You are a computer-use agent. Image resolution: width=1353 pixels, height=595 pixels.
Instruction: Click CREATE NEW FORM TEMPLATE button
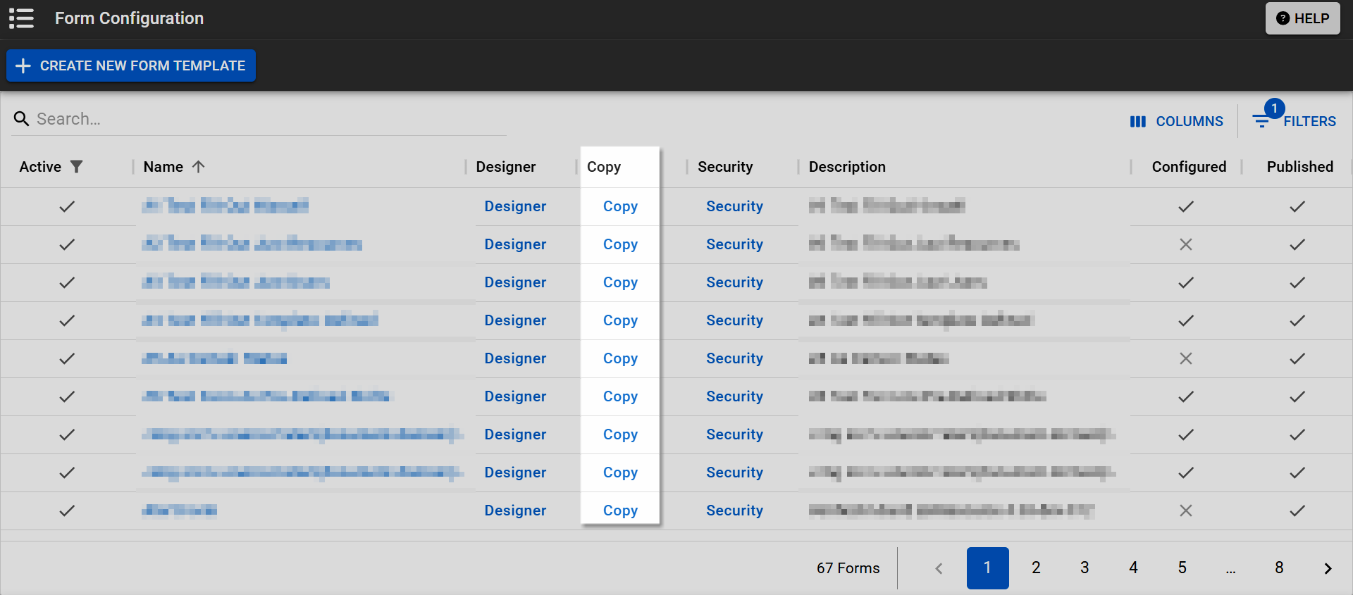[131, 65]
